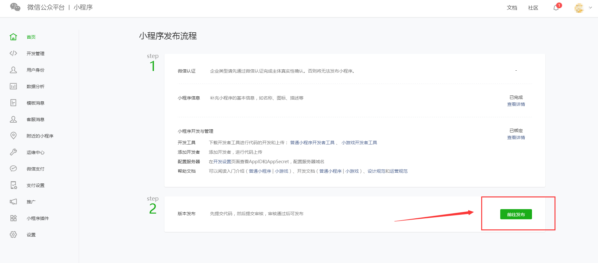The width and height of the screenshot is (598, 263).
Task: Click the WeChat Pay icon for 微信支付
Action: pyautogui.click(x=13, y=169)
